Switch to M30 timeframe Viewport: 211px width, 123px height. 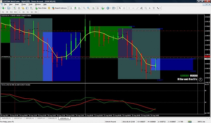click(x=16, y=12)
